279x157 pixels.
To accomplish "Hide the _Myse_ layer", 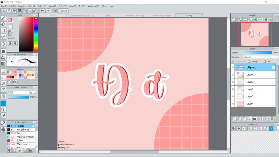I will point(233,68).
